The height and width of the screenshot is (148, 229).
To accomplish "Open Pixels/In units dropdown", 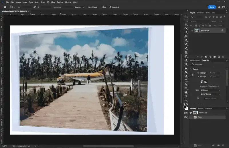I will coord(79,7).
